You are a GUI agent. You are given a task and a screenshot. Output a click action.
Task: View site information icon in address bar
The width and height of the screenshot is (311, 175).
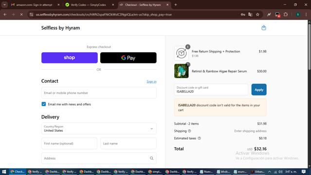(31, 15)
